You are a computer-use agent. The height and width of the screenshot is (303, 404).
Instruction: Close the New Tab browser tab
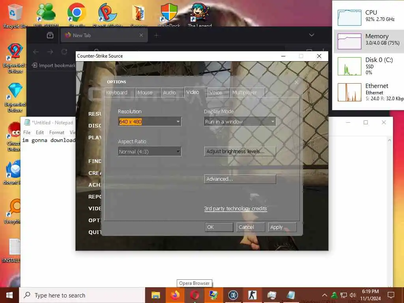(141, 35)
